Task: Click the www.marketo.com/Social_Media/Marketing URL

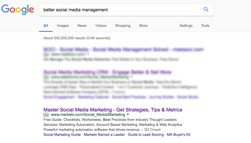Action: coord(88,115)
